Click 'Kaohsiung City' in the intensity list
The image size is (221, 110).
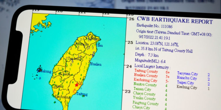[146, 80]
